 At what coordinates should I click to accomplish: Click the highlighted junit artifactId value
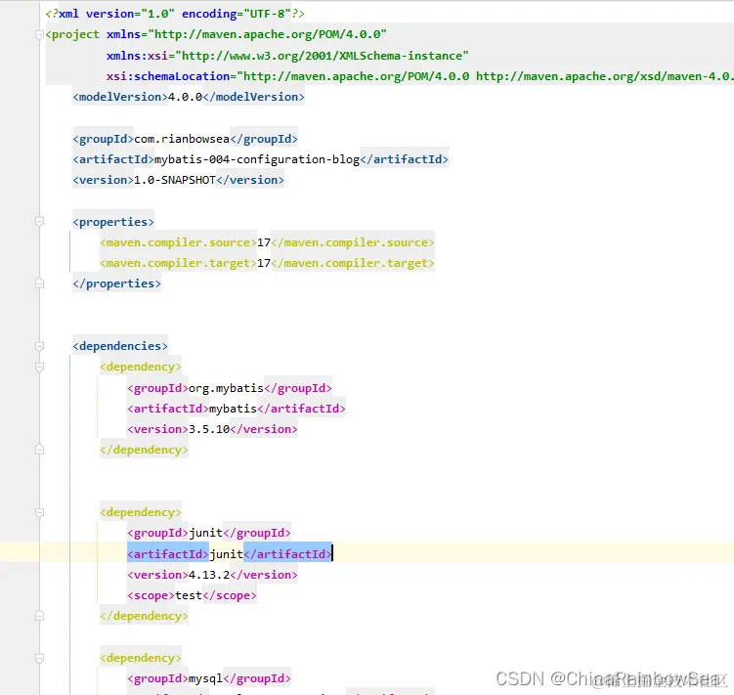226,554
